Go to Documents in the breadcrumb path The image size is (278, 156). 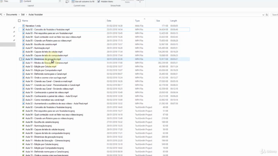click(x=12, y=15)
